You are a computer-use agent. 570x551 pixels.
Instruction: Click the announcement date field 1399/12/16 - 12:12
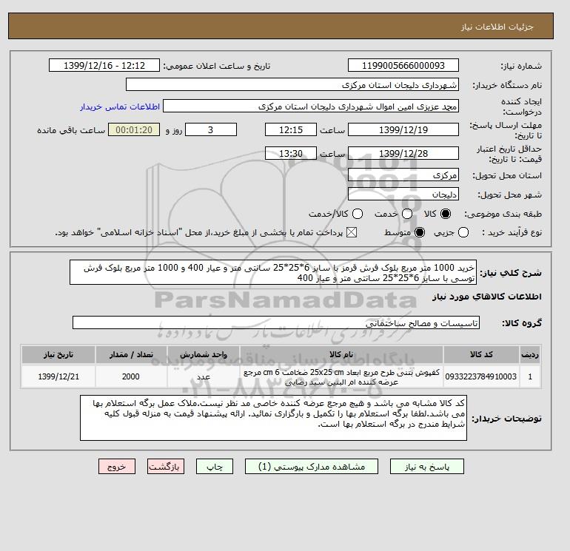click(104, 65)
